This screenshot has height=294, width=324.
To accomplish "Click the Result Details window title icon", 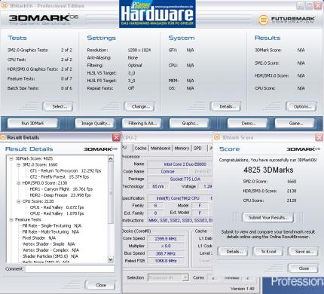I will coord(3,137).
